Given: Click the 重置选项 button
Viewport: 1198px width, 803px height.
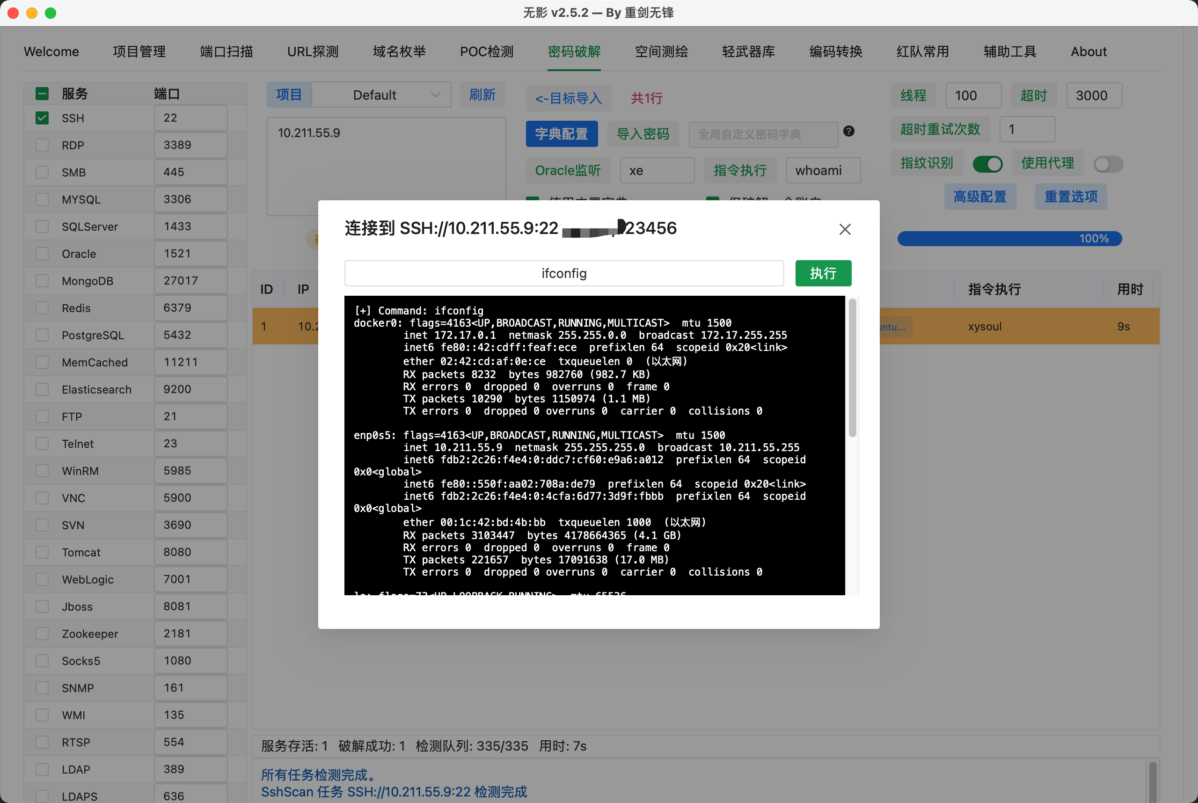Looking at the screenshot, I should tap(1070, 197).
